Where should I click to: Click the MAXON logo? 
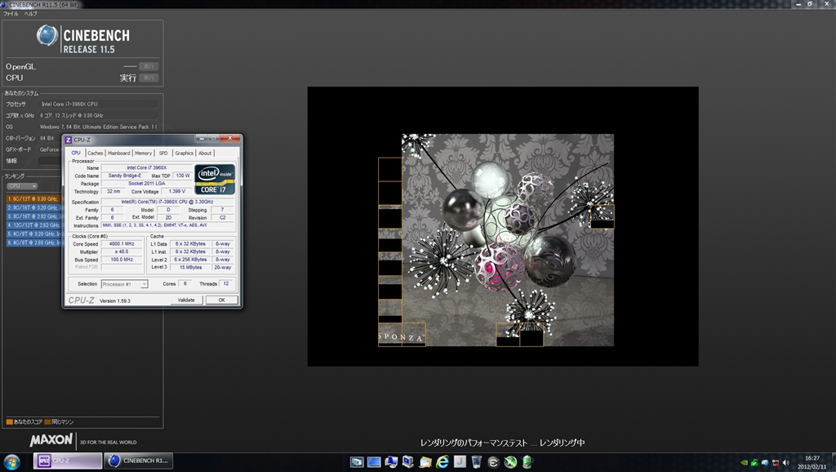pyautogui.click(x=52, y=441)
